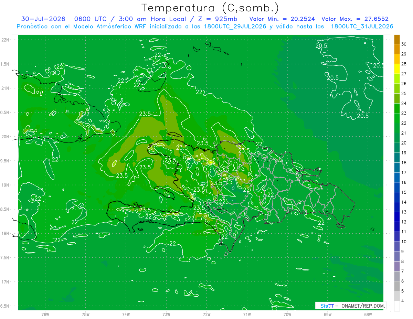Click the blue "SisTT" logo text
The image size is (413, 319).
[327, 306]
